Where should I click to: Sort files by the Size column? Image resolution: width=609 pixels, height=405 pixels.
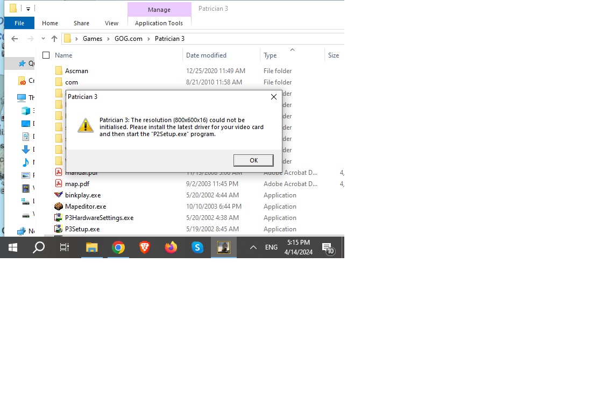[x=334, y=55]
